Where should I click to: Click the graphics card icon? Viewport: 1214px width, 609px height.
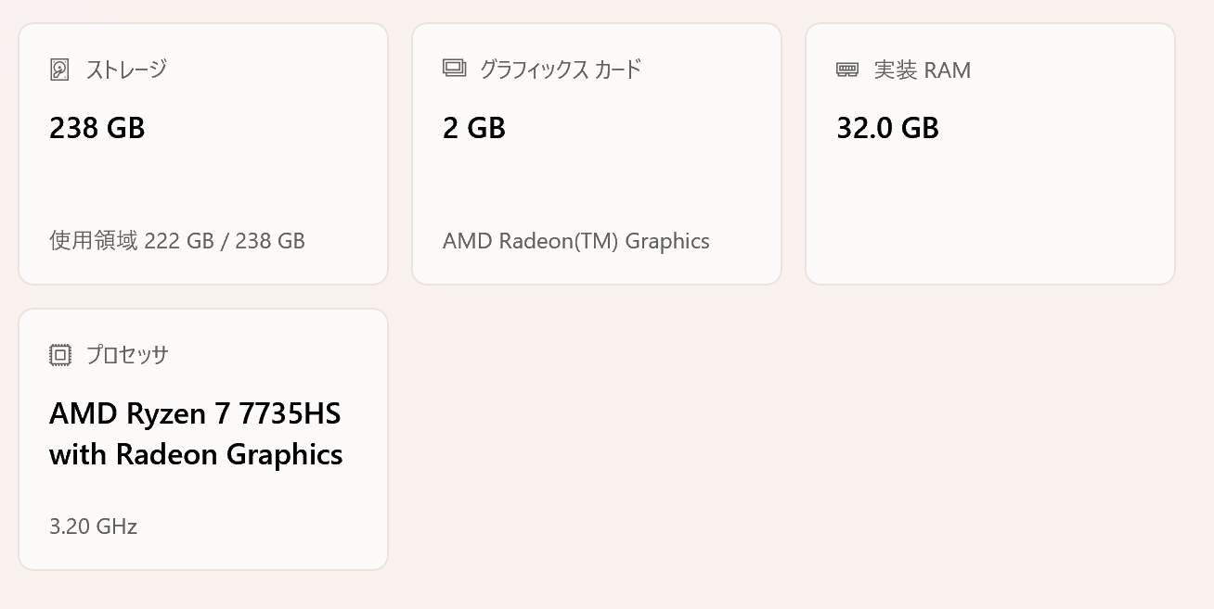[454, 69]
